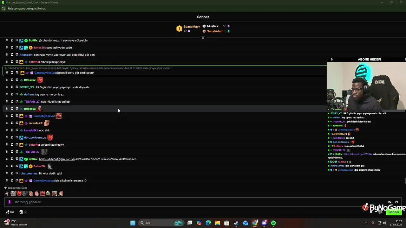Click the taskbar Ara search box

[x=162, y=223]
